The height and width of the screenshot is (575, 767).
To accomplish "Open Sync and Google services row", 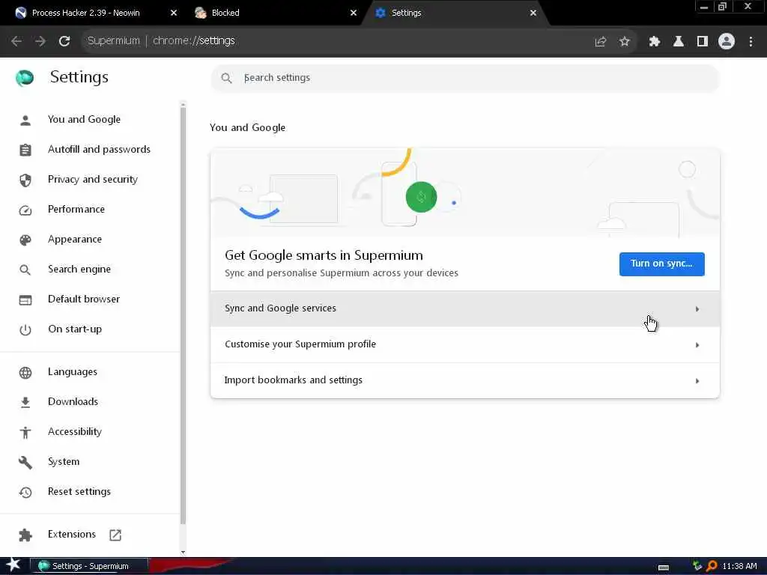I will tap(464, 308).
